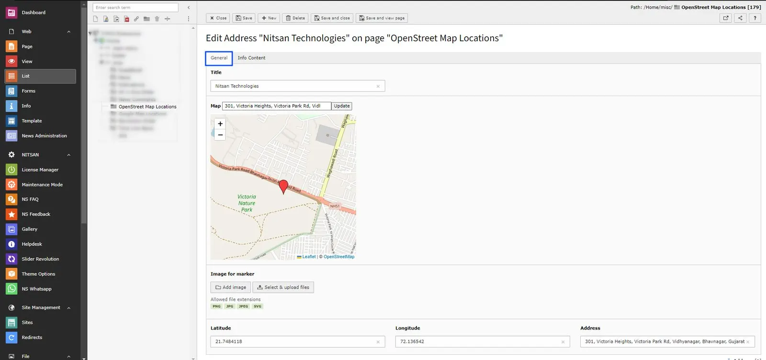Screen dimensions: 766x360
Task: Click the Close button
Action: pos(218,18)
